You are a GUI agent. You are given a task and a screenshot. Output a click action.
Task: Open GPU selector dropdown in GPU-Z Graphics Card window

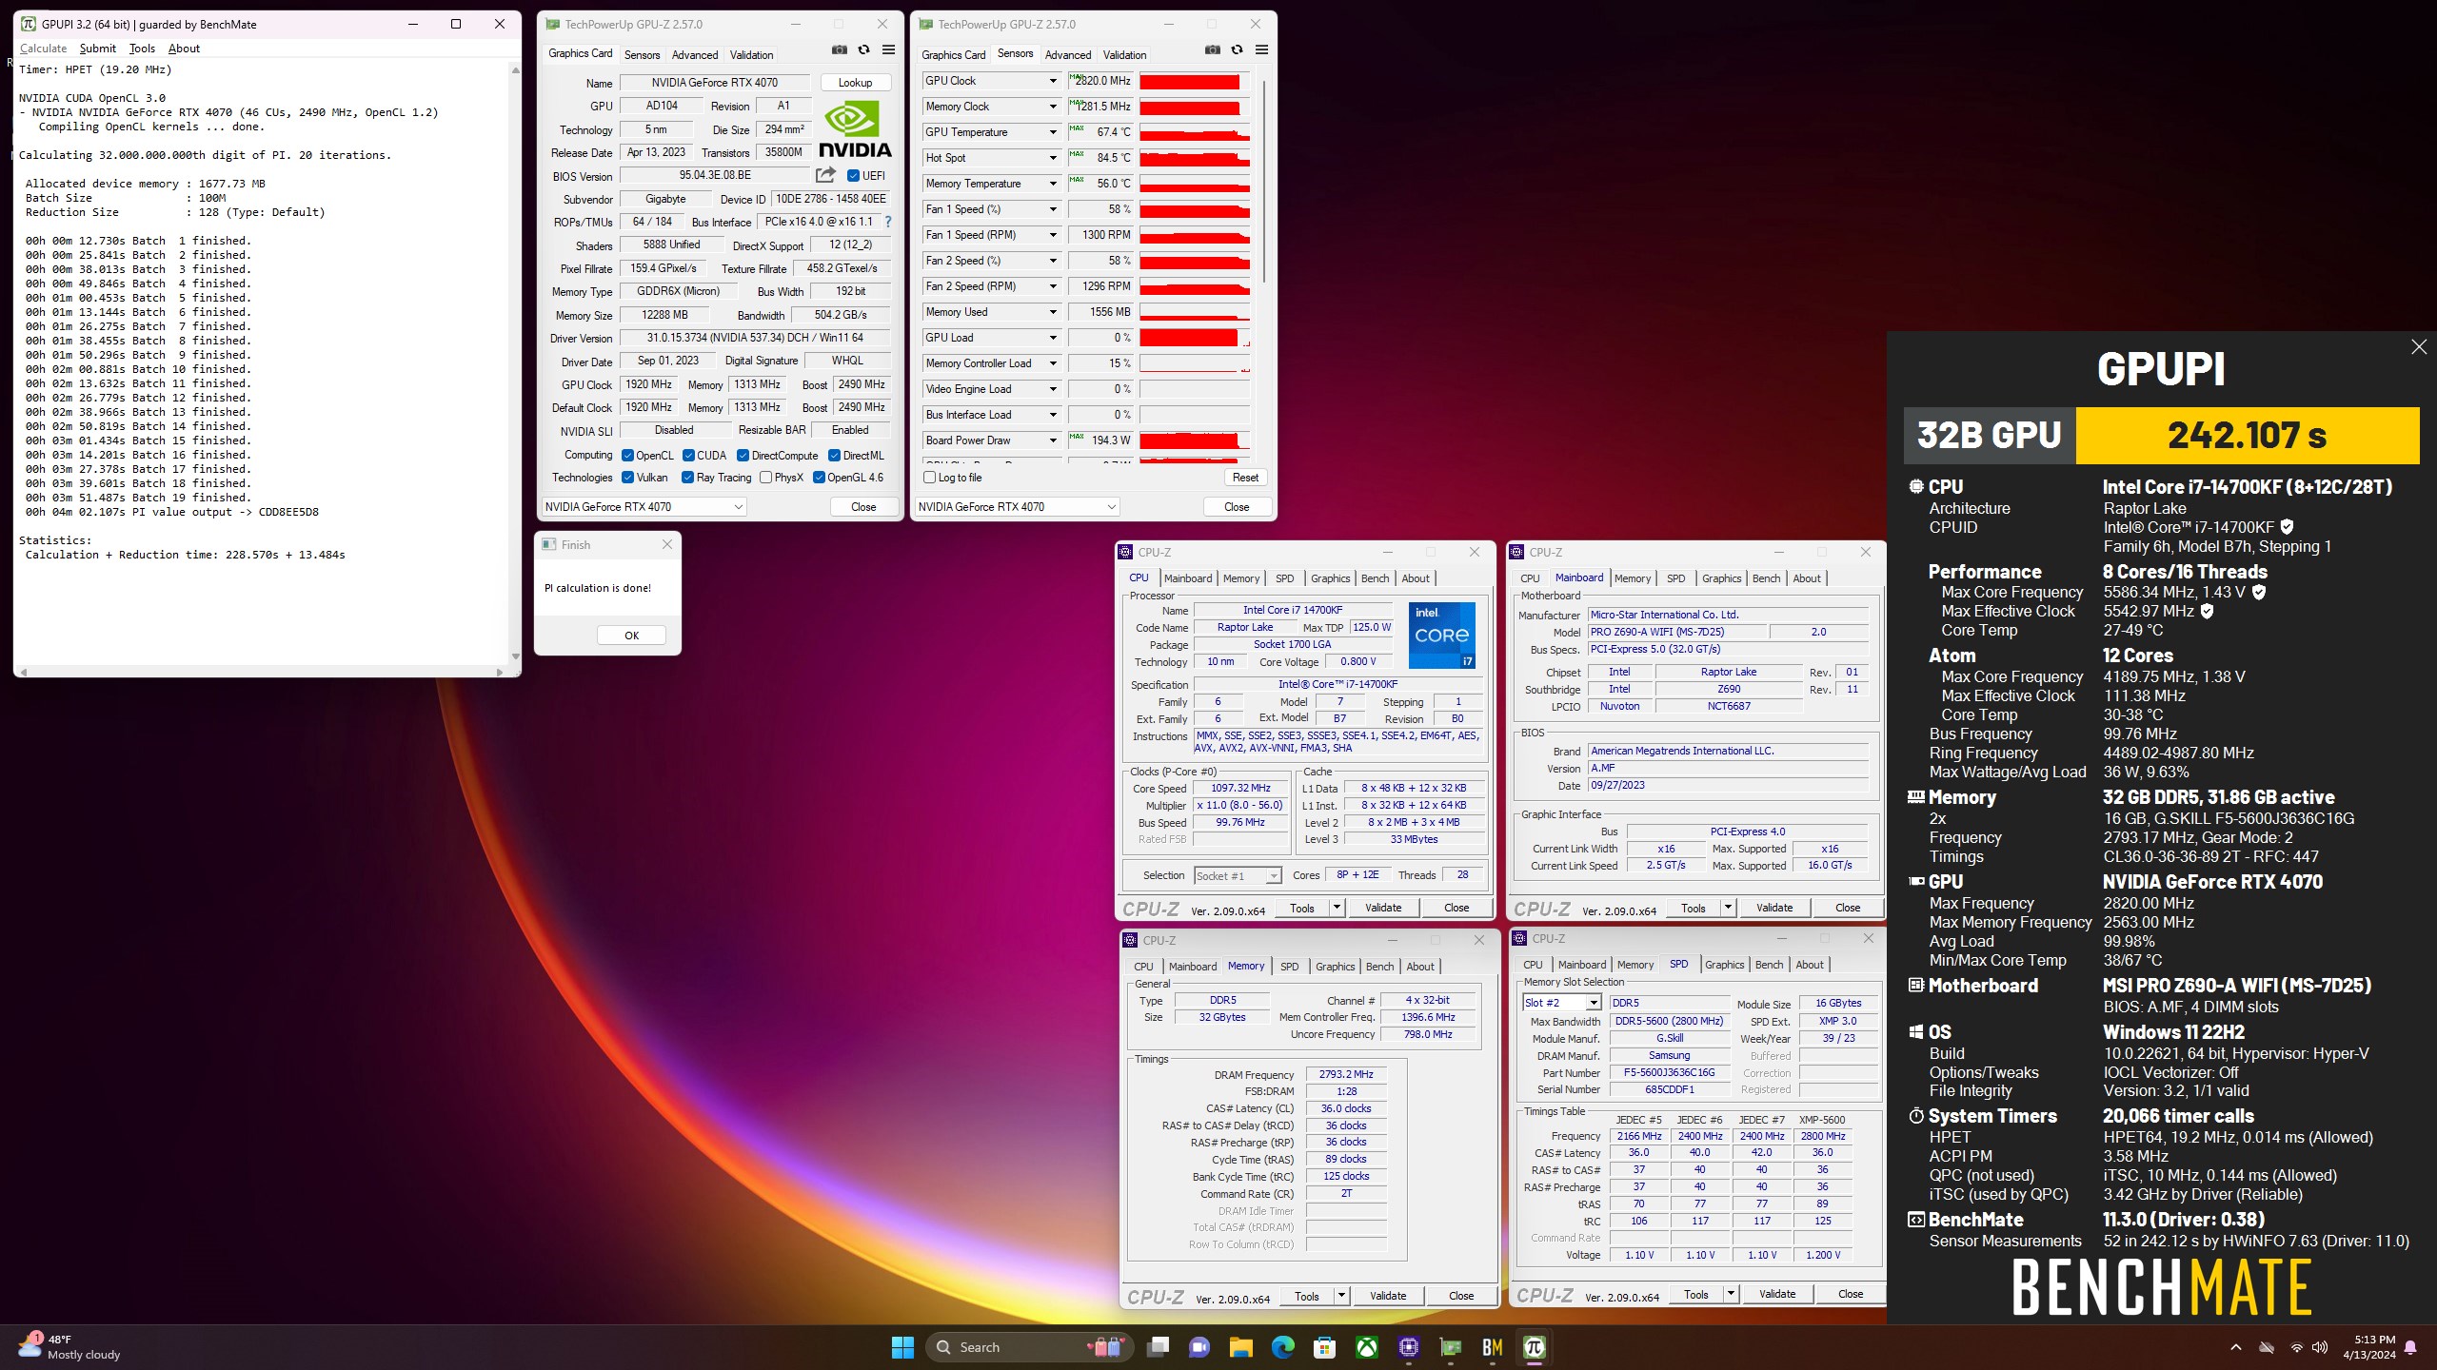(x=644, y=507)
